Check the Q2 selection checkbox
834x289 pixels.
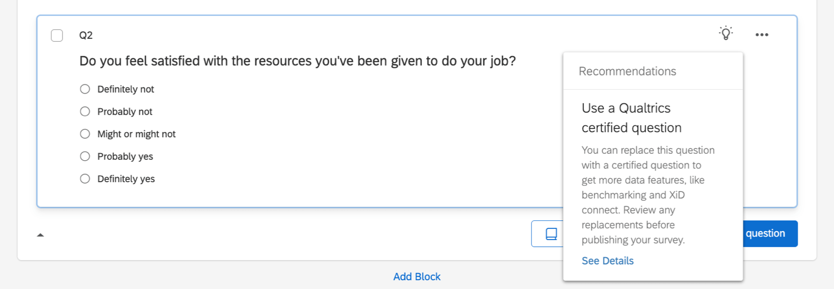coord(56,35)
